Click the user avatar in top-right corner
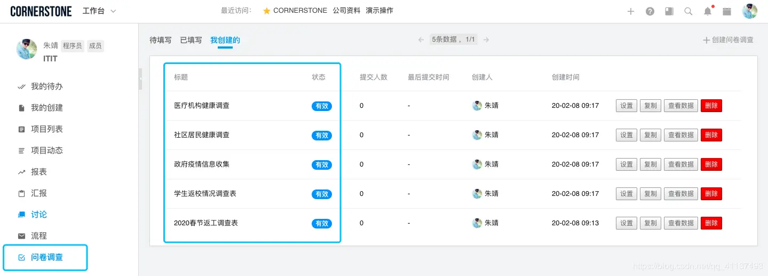 point(749,11)
